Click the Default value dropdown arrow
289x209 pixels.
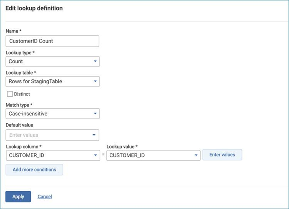pyautogui.click(x=95, y=135)
